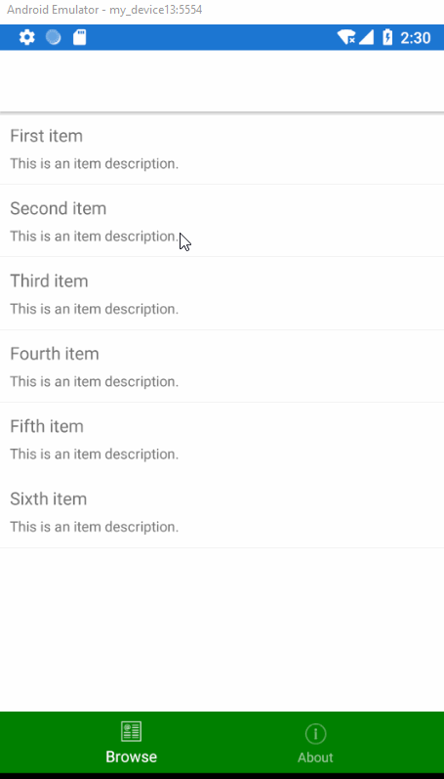The image size is (444, 779).
Task: Tap the About tab info icon
Action: 315,733
